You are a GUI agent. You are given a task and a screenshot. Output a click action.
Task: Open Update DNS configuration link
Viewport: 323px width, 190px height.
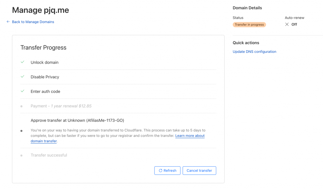tap(254, 52)
